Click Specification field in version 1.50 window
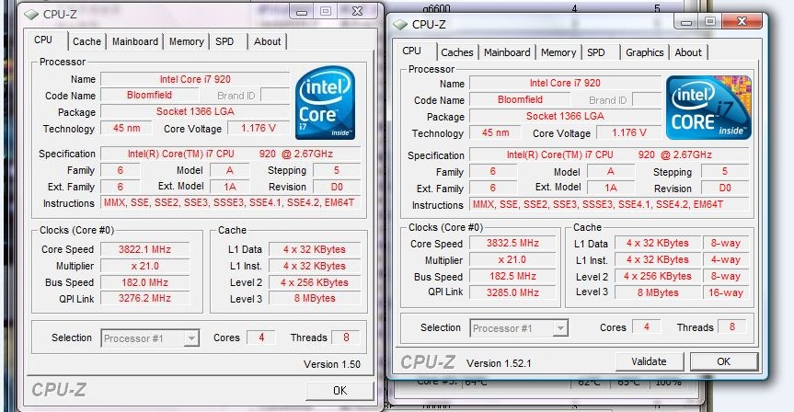The height and width of the screenshot is (412, 794). [230, 154]
